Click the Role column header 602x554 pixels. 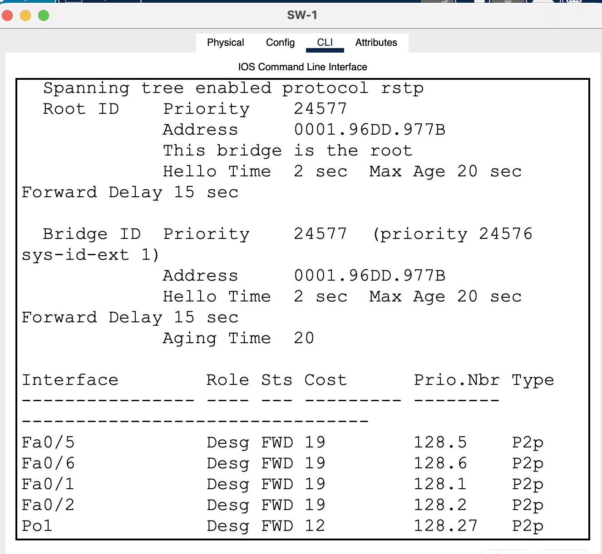[x=228, y=380]
